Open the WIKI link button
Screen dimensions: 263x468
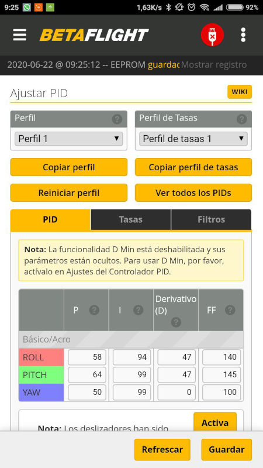pos(240,92)
